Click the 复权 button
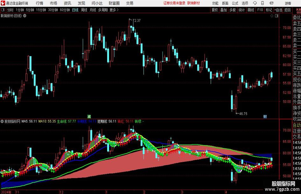The height and width of the screenshot is (194, 301). coord(215,10)
